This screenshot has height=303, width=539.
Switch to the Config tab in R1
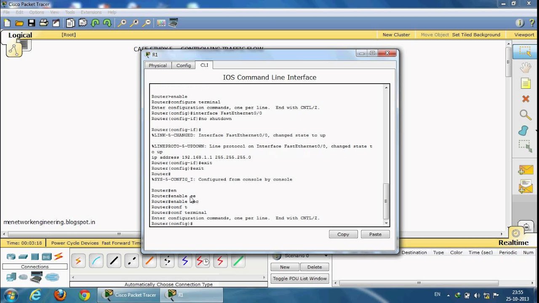184,65
